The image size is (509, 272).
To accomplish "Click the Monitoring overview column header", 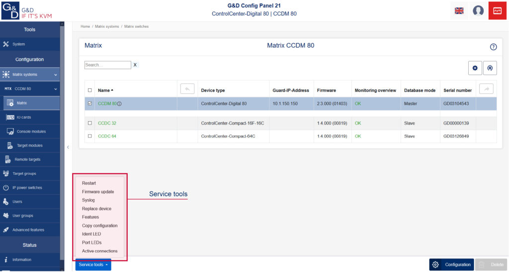I will pyautogui.click(x=376, y=90).
